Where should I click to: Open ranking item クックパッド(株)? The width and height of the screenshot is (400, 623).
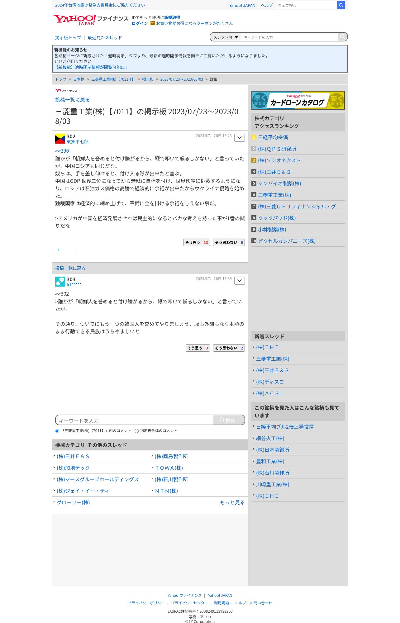[277, 218]
